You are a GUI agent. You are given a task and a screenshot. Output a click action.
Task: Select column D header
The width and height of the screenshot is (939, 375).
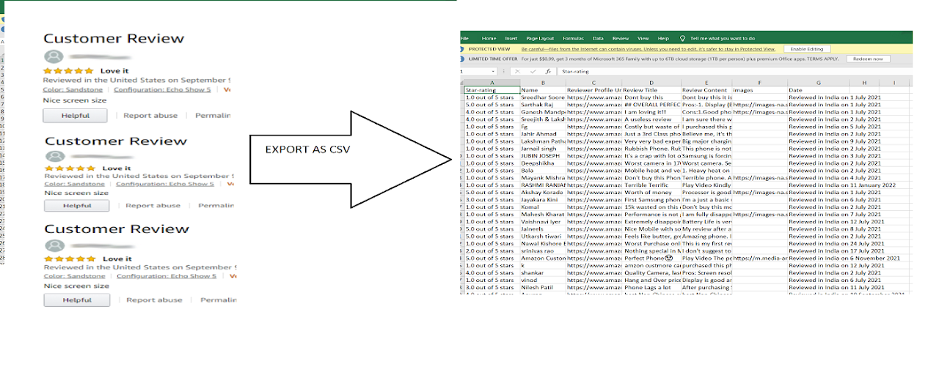651,83
